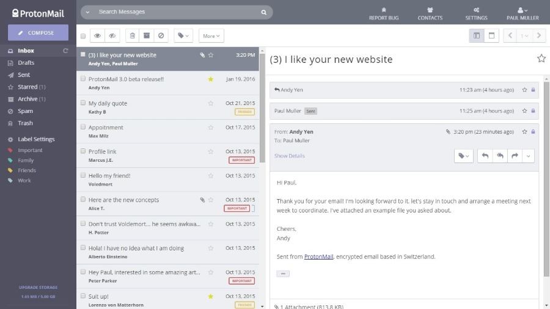The image size is (550, 309).
Task: Open the Paul Muller account dropdown
Action: [522, 13]
